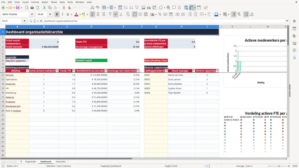299x168 pixels.
Task: Cut the selection with scissors icon
Action: click(44, 8)
